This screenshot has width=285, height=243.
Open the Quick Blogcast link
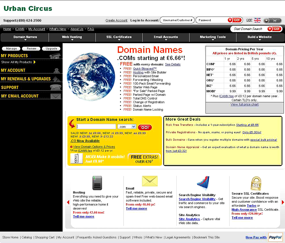[145, 69]
